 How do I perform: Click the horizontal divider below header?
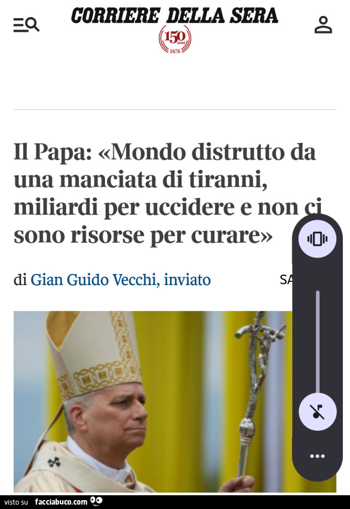click(174, 110)
